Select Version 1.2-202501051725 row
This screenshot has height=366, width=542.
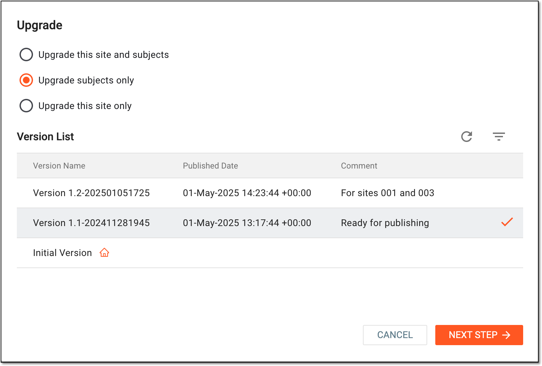click(x=270, y=193)
